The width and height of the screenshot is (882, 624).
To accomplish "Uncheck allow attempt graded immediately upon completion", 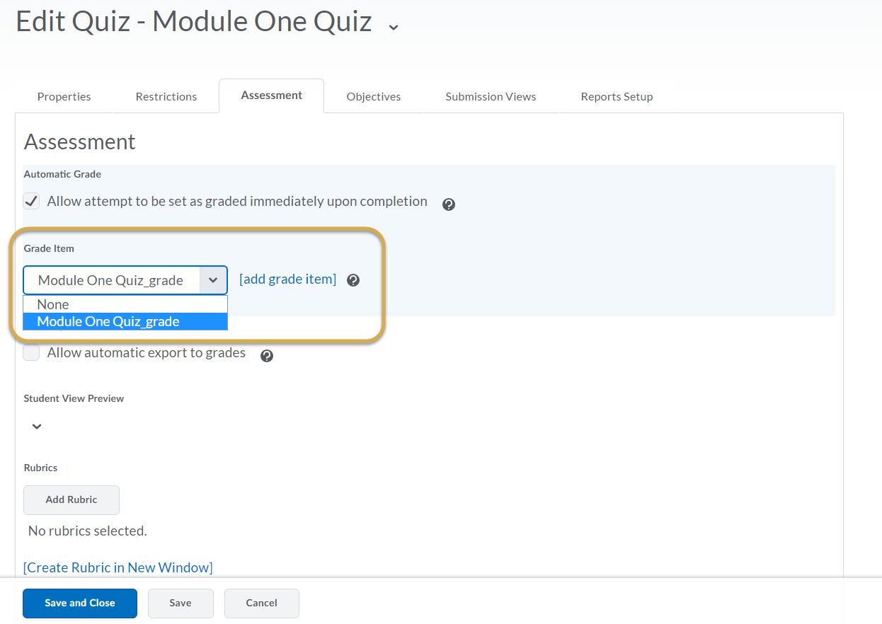I will point(31,201).
